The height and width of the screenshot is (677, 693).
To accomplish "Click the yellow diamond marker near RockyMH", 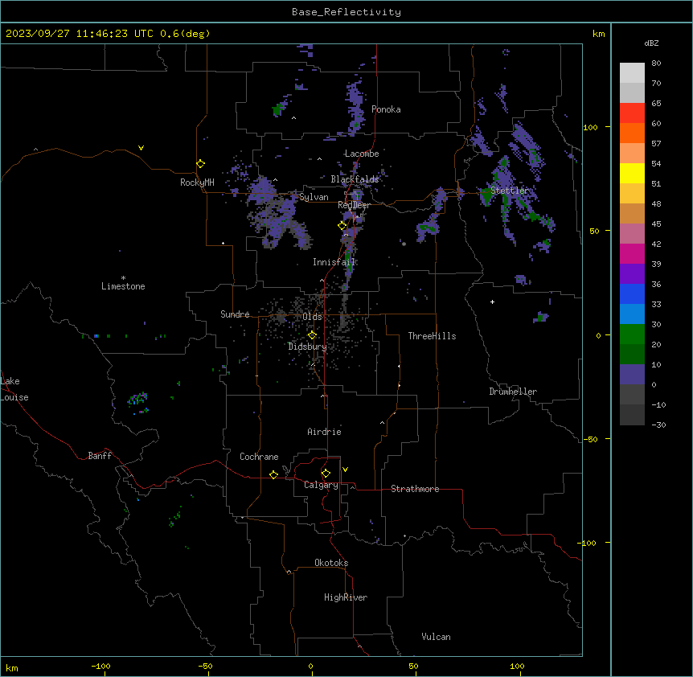I will coord(200,164).
